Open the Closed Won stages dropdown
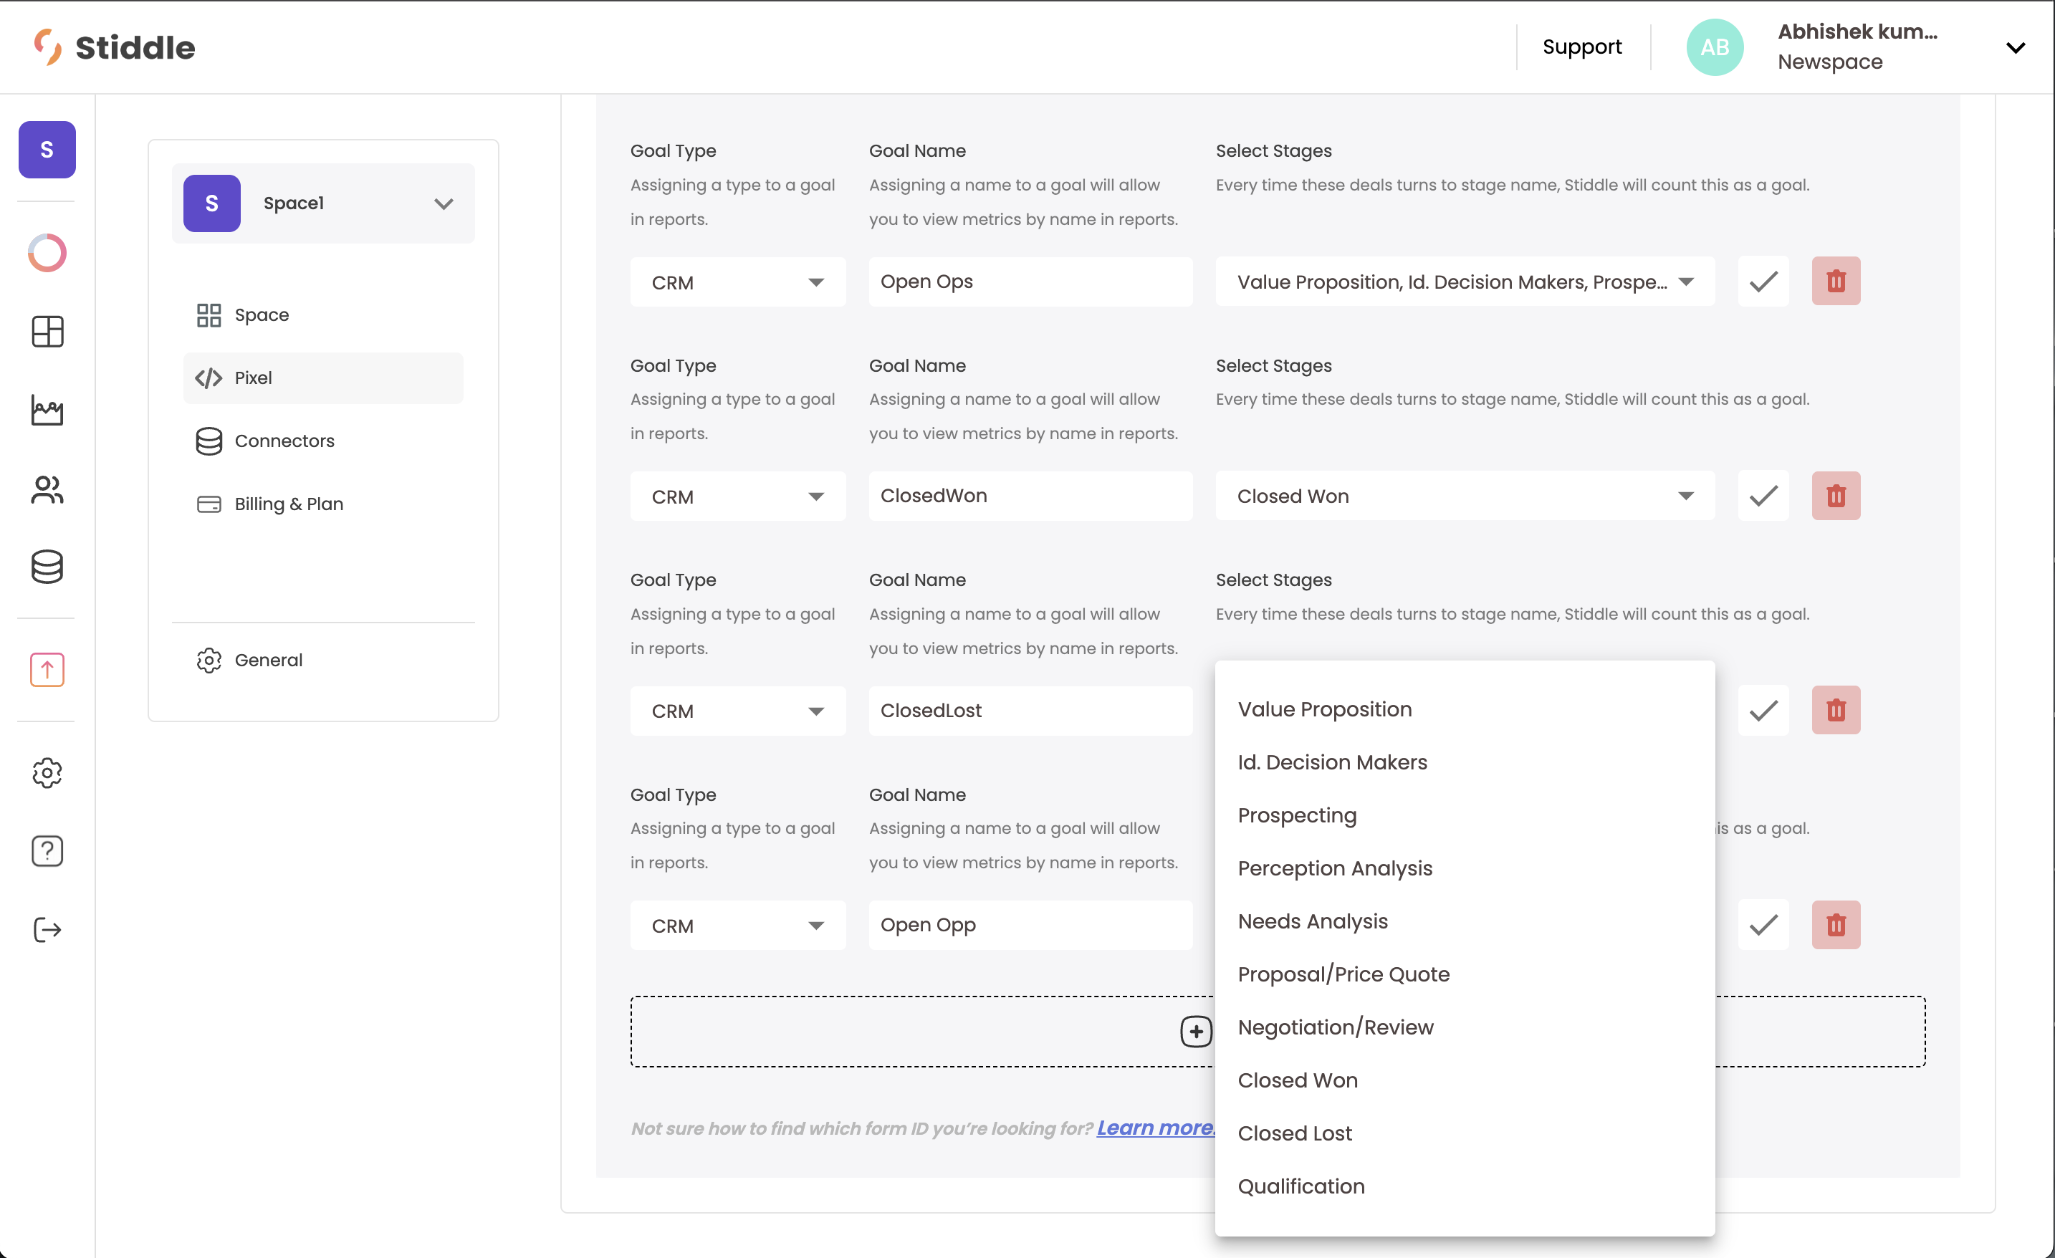The height and width of the screenshot is (1258, 2055). 1465,496
